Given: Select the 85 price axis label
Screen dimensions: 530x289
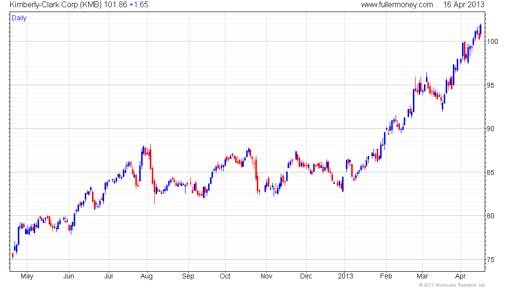Looking at the screenshot, I should click(490, 172).
